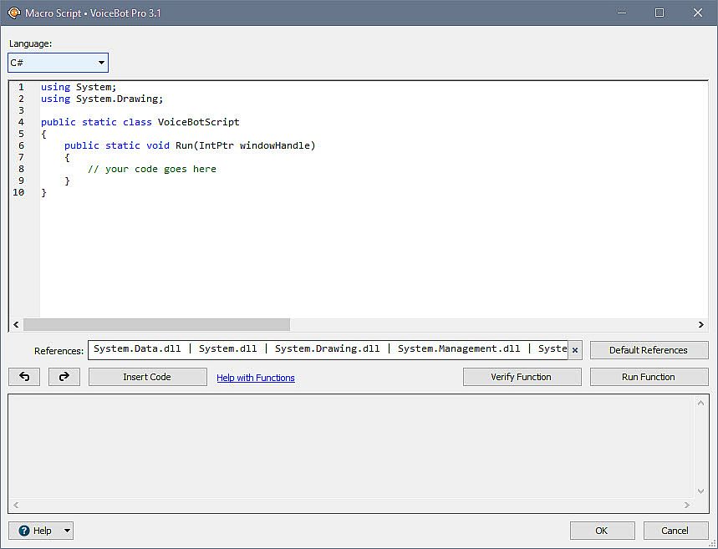Click the code editor horizontal scrollbar thumb
718x549 pixels.
click(155, 324)
